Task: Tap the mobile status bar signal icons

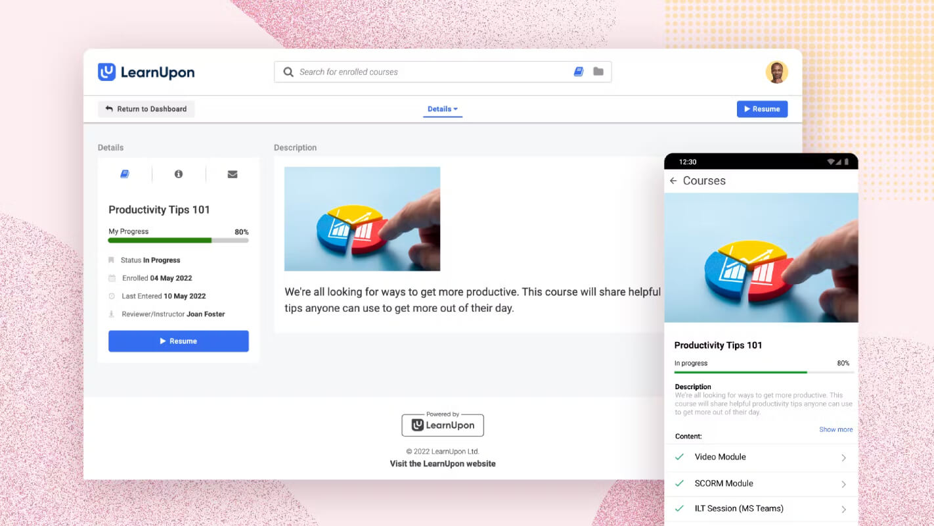Action: pyautogui.click(x=838, y=162)
